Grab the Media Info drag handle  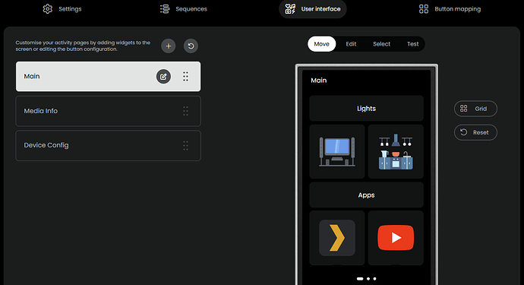pyautogui.click(x=185, y=111)
